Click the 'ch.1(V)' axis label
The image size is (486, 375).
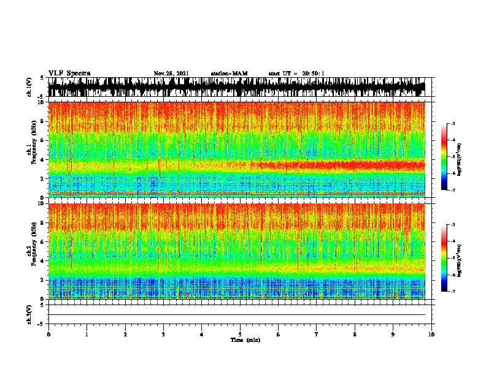point(29,87)
